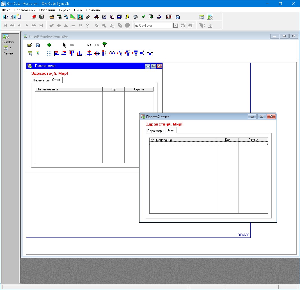Expand the getOsvTovar combo box dropdown
Screen dimensions: 300x290
point(175,26)
